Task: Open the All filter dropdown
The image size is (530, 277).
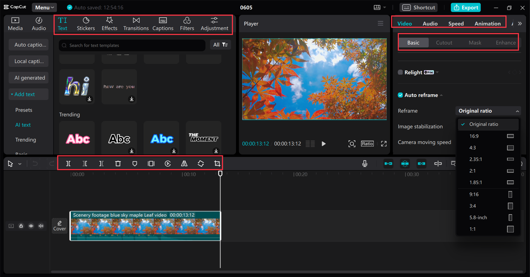Action: coord(221,45)
